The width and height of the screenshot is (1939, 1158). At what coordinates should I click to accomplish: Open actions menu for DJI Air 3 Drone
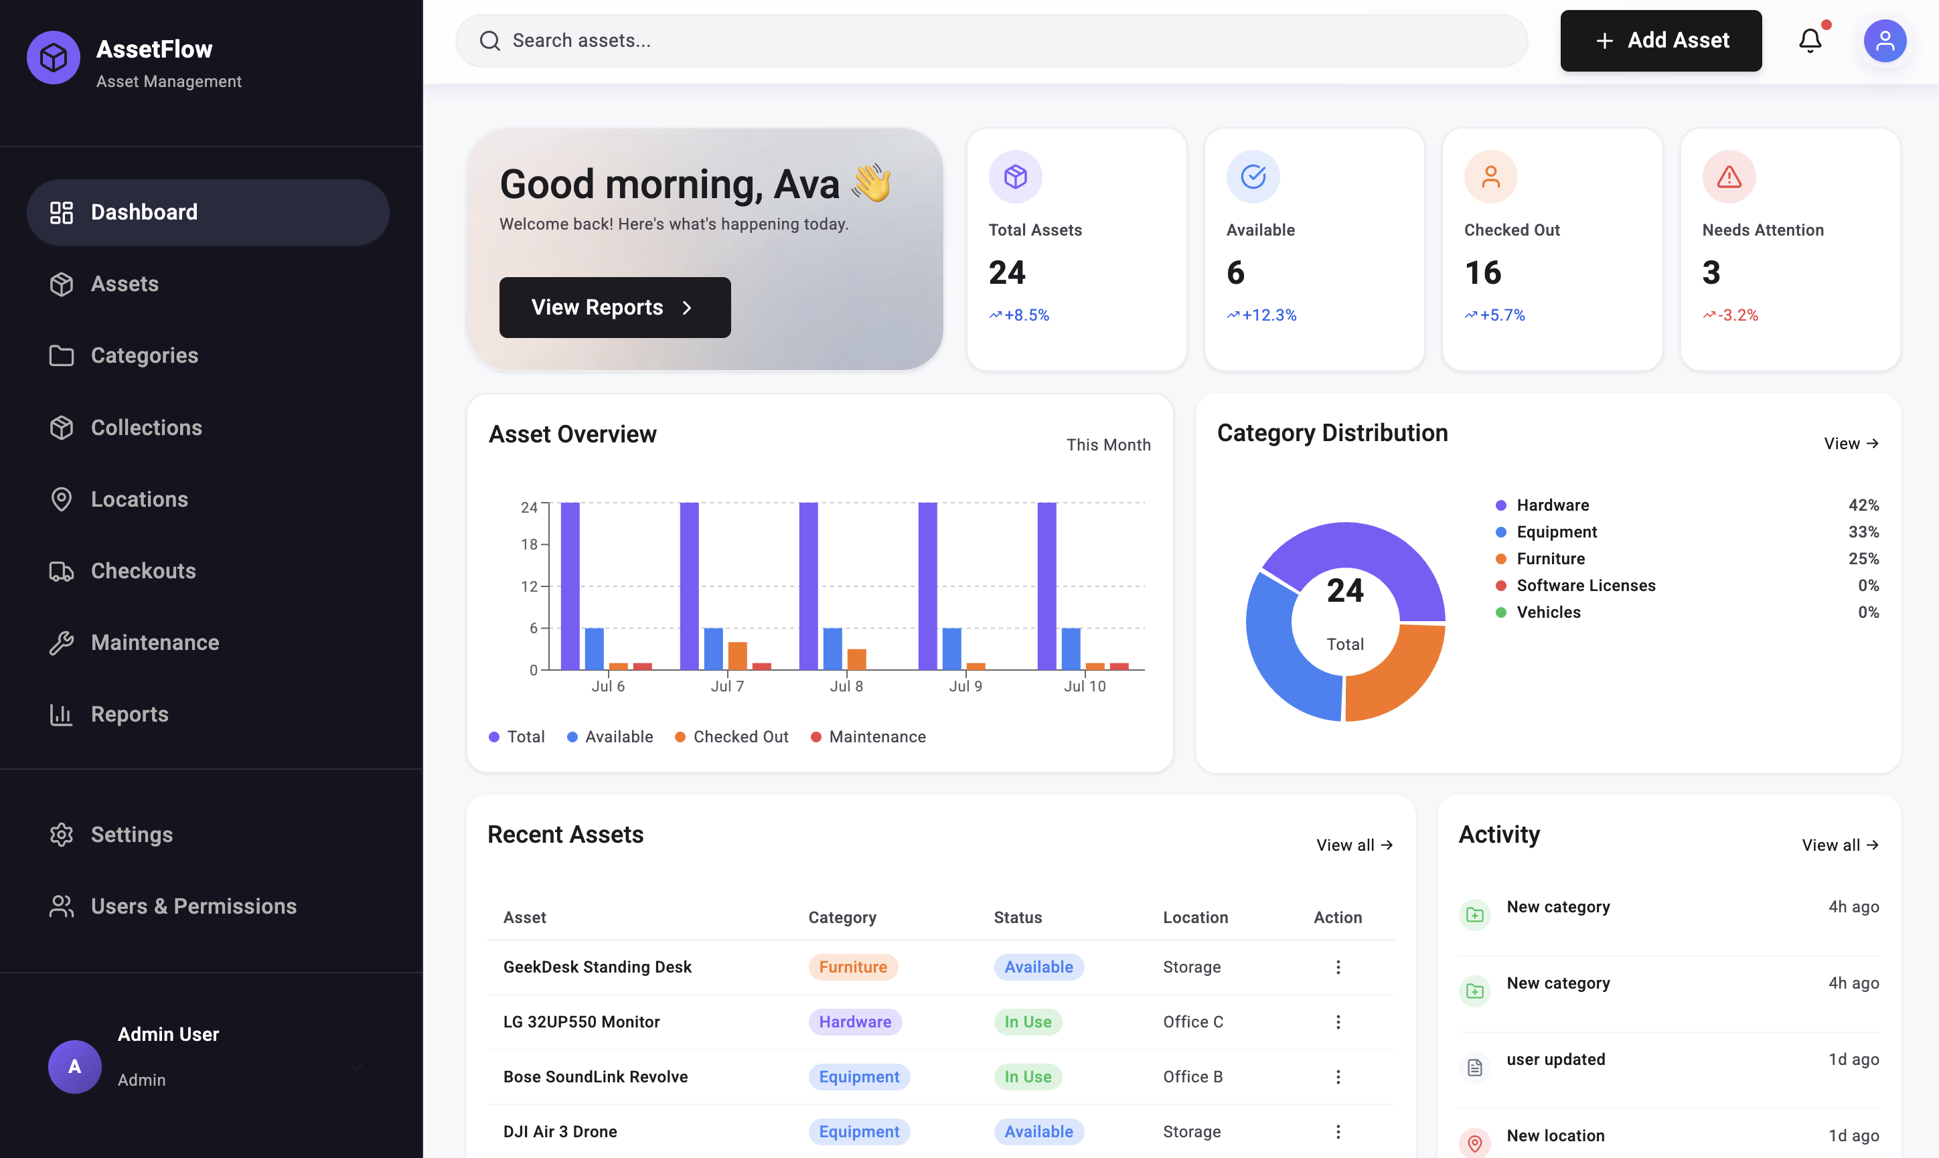[x=1337, y=1131]
